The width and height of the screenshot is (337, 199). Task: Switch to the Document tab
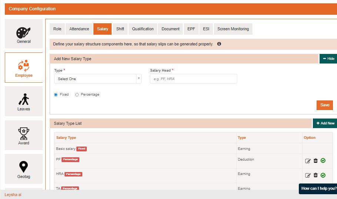pyautogui.click(x=171, y=29)
